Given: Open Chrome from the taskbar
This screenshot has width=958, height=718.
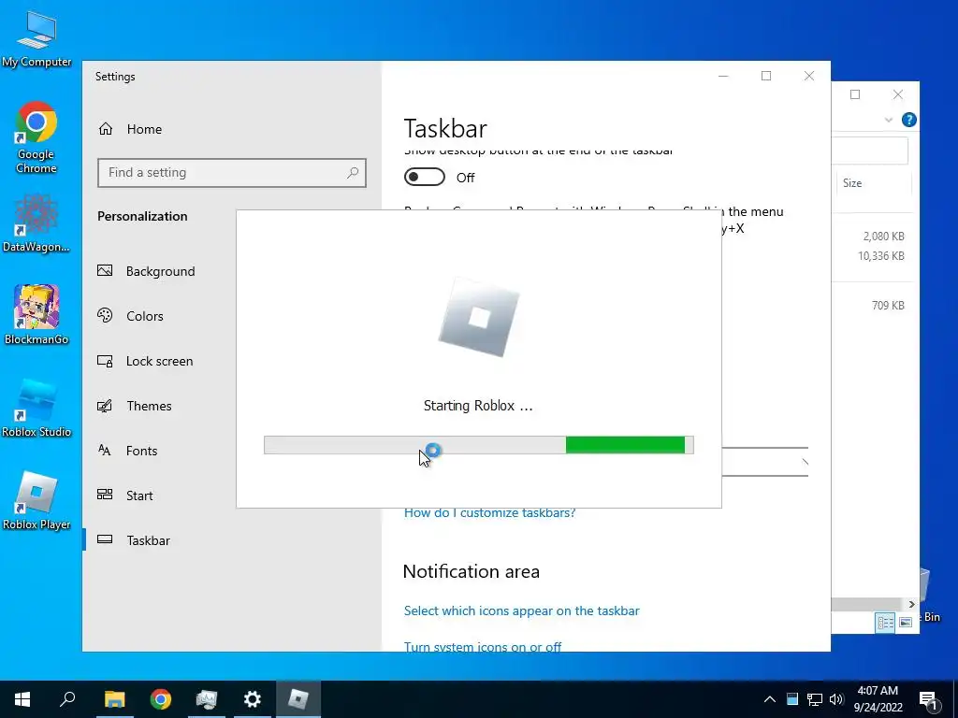Looking at the screenshot, I should point(161,699).
